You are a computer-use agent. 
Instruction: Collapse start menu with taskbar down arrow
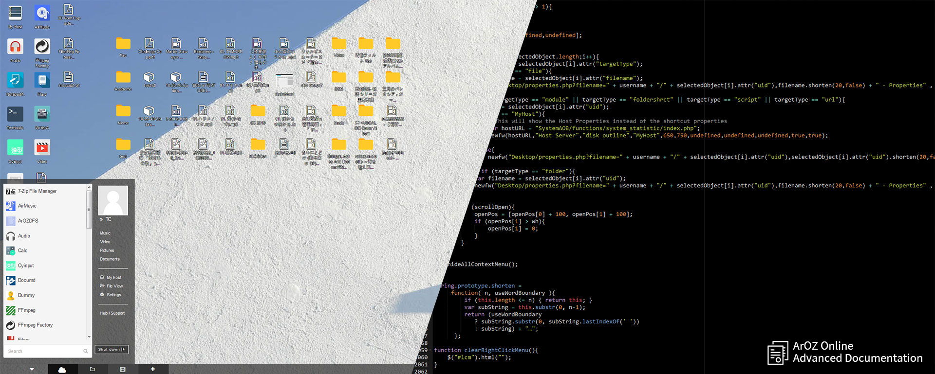pos(32,370)
